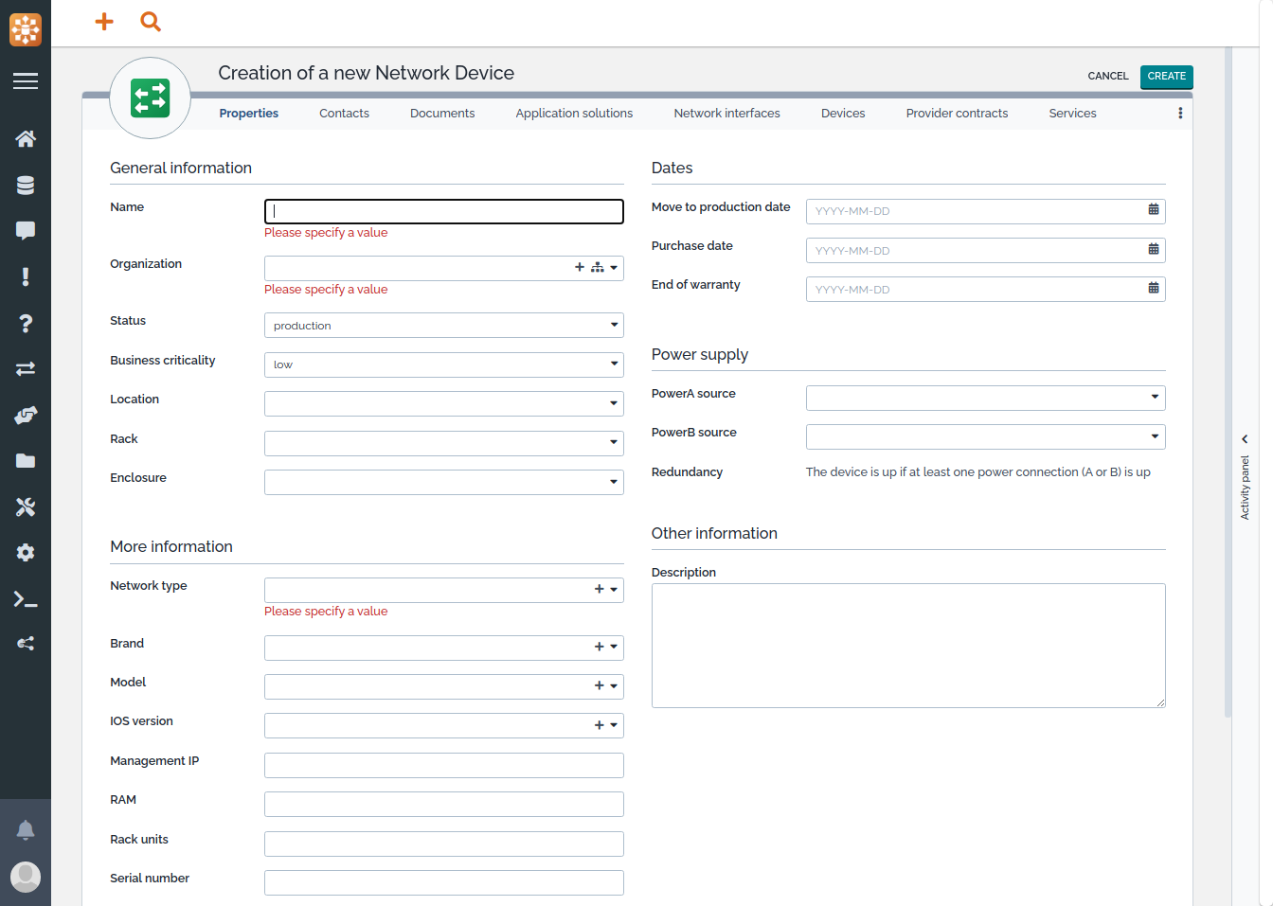Open the tools wrench sidebar icon
This screenshot has width=1273, height=906.
pyautogui.click(x=26, y=507)
